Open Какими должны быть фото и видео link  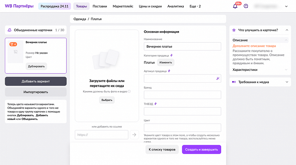tap(105, 91)
